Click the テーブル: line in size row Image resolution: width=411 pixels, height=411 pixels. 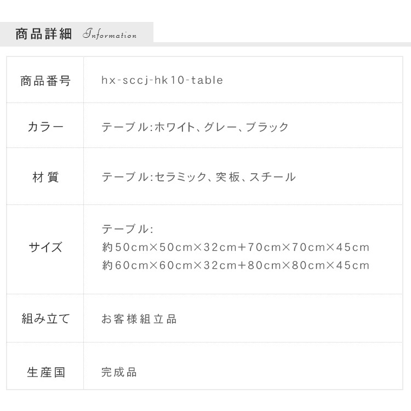pyautogui.click(x=127, y=229)
